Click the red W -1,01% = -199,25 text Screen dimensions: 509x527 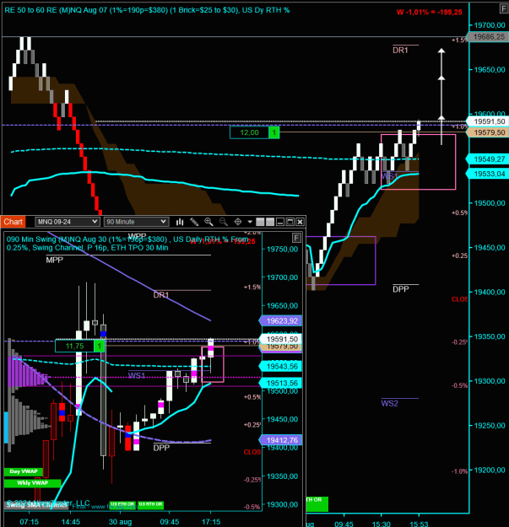point(430,12)
